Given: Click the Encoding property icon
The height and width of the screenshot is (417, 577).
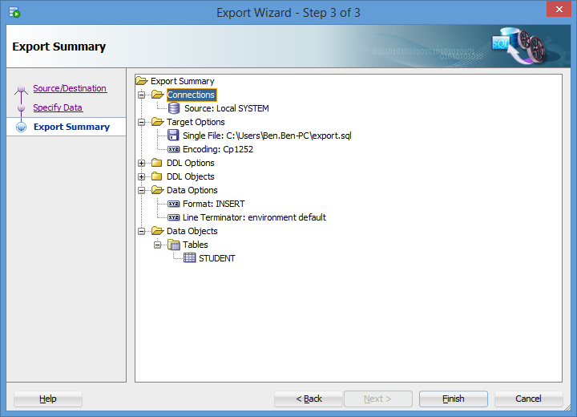Looking at the screenshot, I should pos(174,149).
